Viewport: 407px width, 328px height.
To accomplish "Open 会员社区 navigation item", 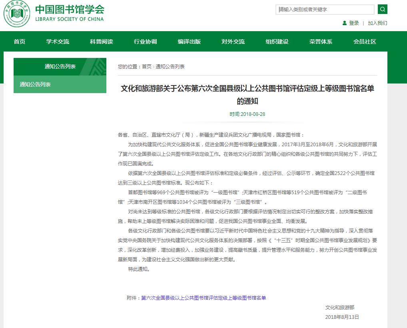I will pos(365,42).
